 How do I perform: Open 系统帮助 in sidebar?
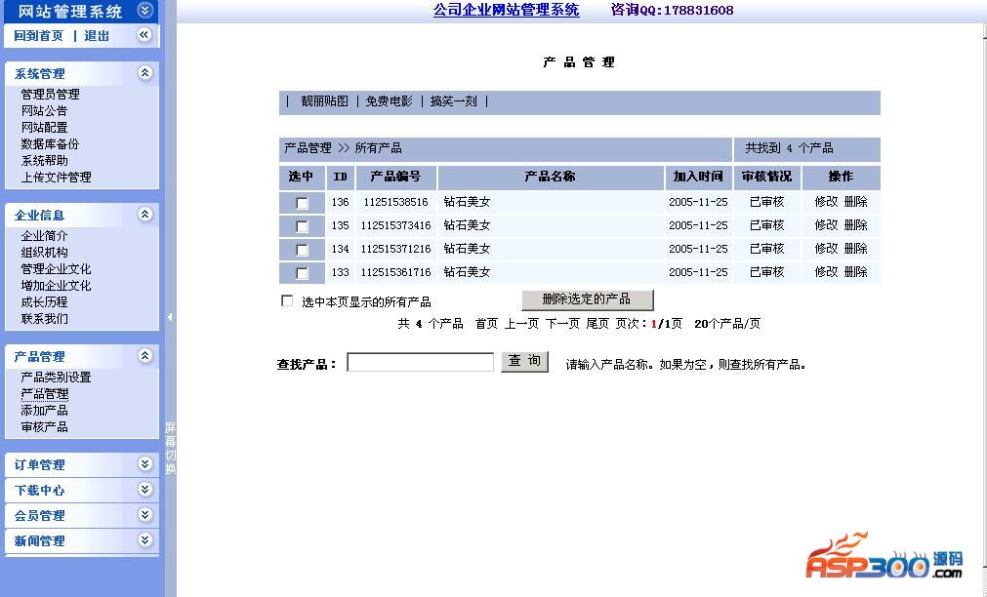[44, 160]
